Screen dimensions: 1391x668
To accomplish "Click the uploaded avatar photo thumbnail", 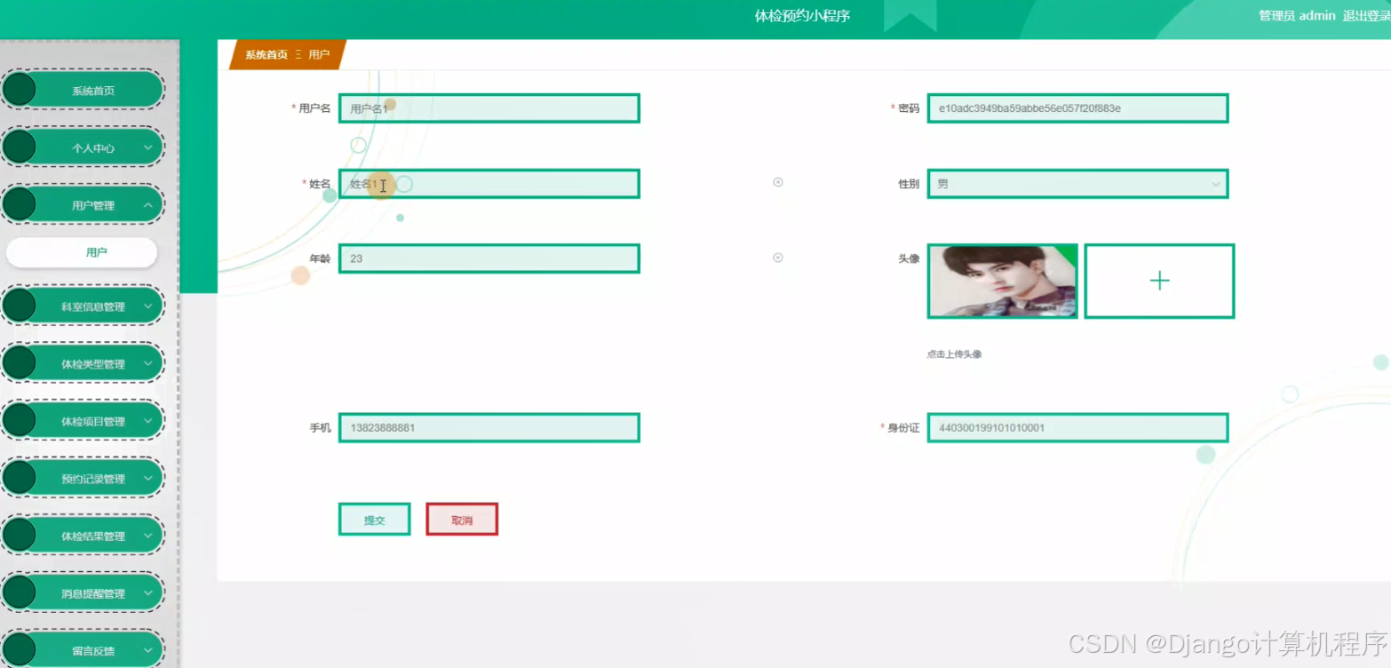I will coord(1001,281).
